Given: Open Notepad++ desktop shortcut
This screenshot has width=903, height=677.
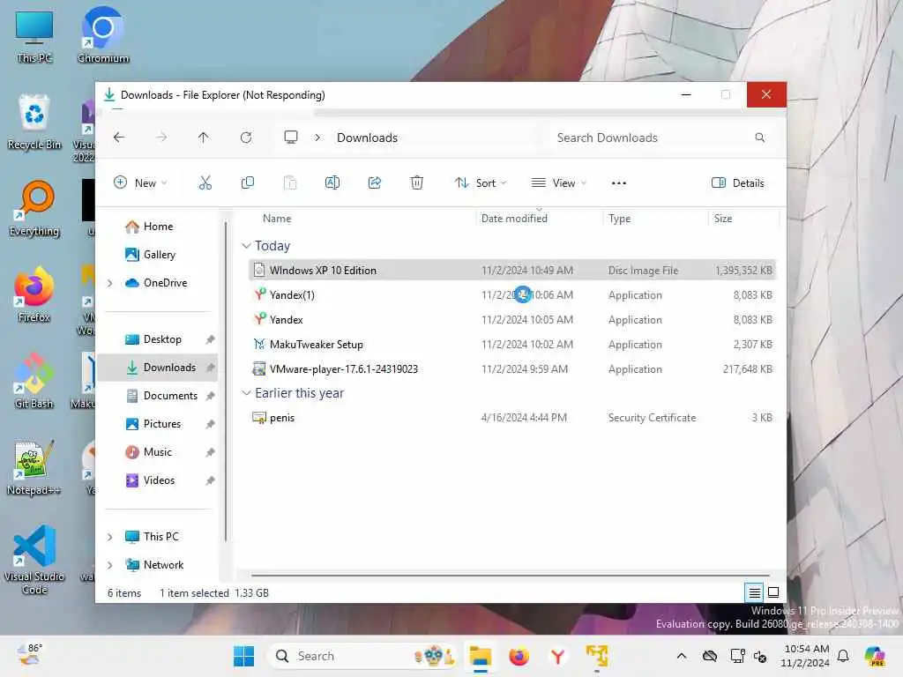Looking at the screenshot, I should pyautogui.click(x=34, y=467).
